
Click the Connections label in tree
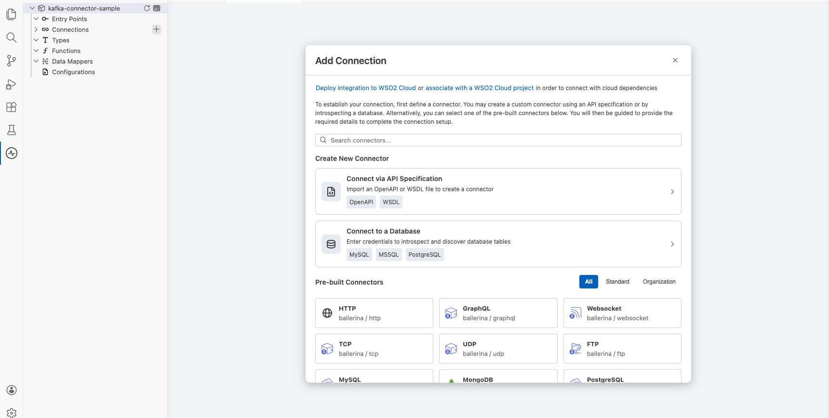[70, 29]
